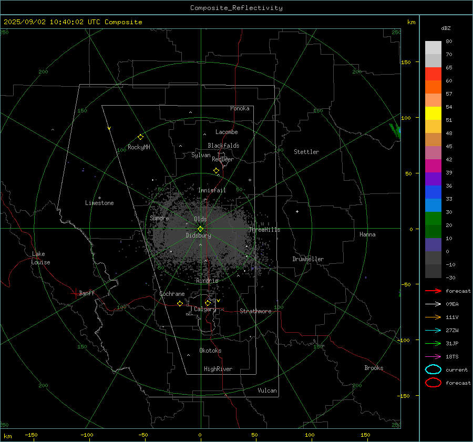
Task: Click the blue 33 dBZ color swatch
Action: 433,192
